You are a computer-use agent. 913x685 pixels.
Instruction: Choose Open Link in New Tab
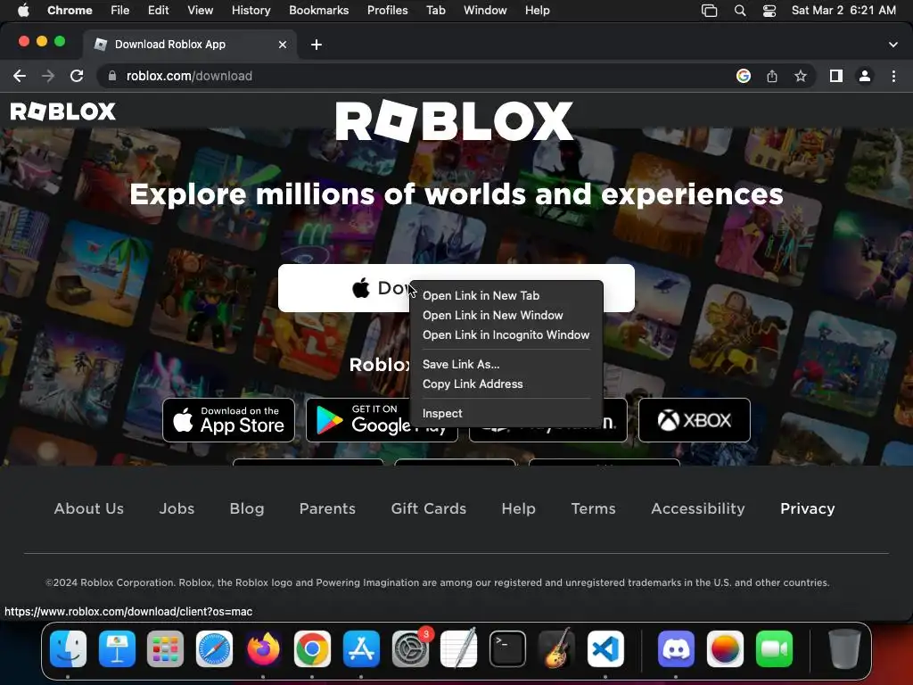pos(506,295)
